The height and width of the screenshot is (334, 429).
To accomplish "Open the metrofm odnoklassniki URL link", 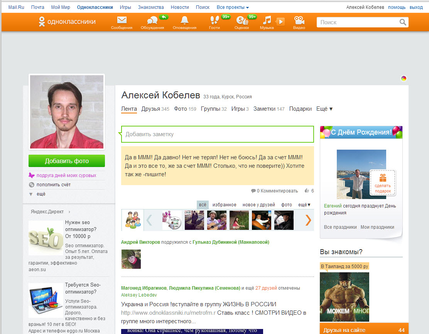I will tap(168, 313).
